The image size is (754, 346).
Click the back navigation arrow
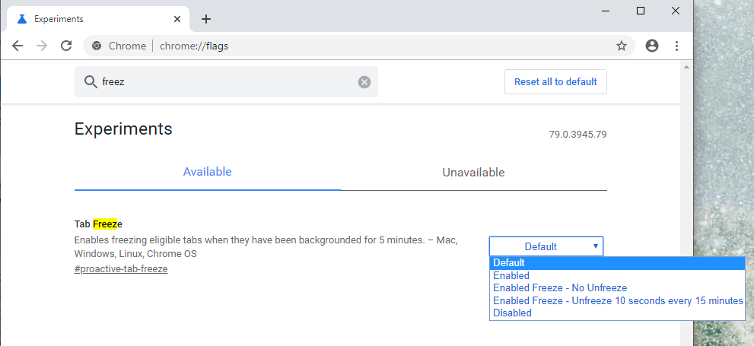[17, 46]
